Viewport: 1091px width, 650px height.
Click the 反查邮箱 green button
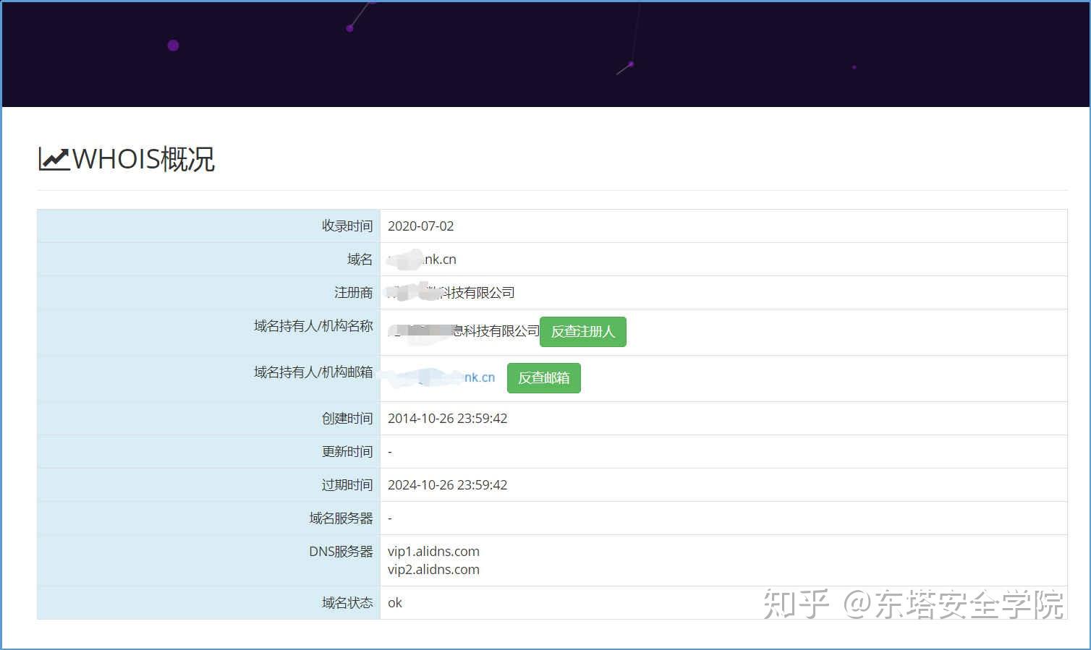[x=543, y=377]
